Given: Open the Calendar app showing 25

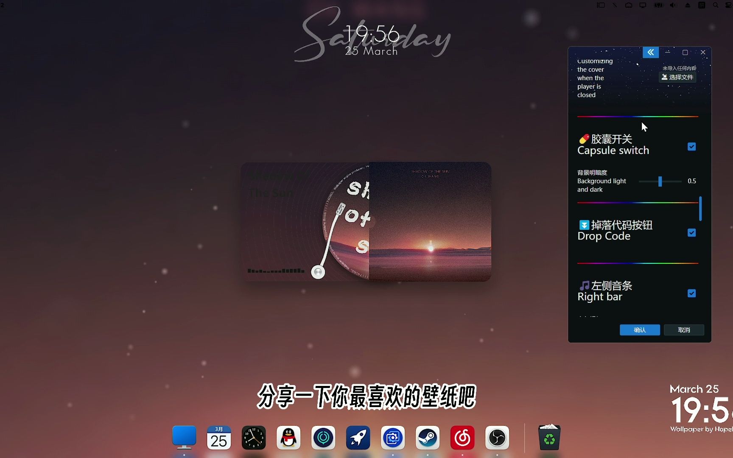Looking at the screenshot, I should pos(219,437).
